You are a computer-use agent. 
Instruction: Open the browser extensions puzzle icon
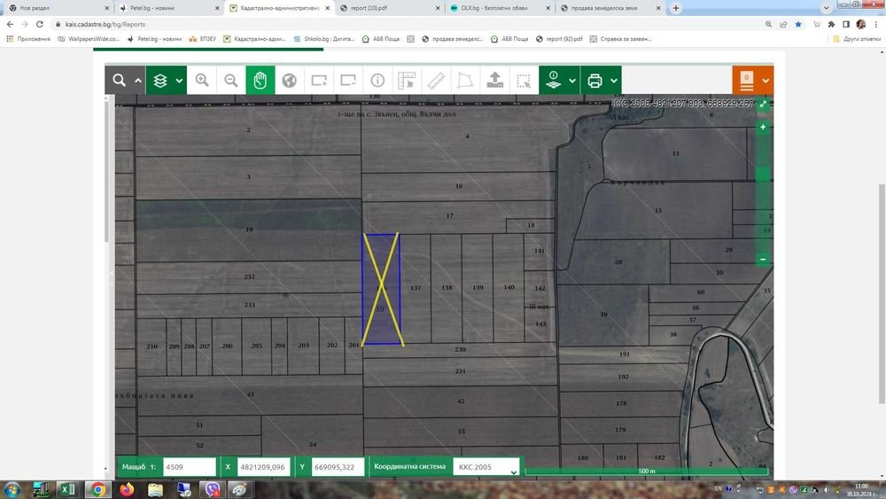[x=831, y=24]
